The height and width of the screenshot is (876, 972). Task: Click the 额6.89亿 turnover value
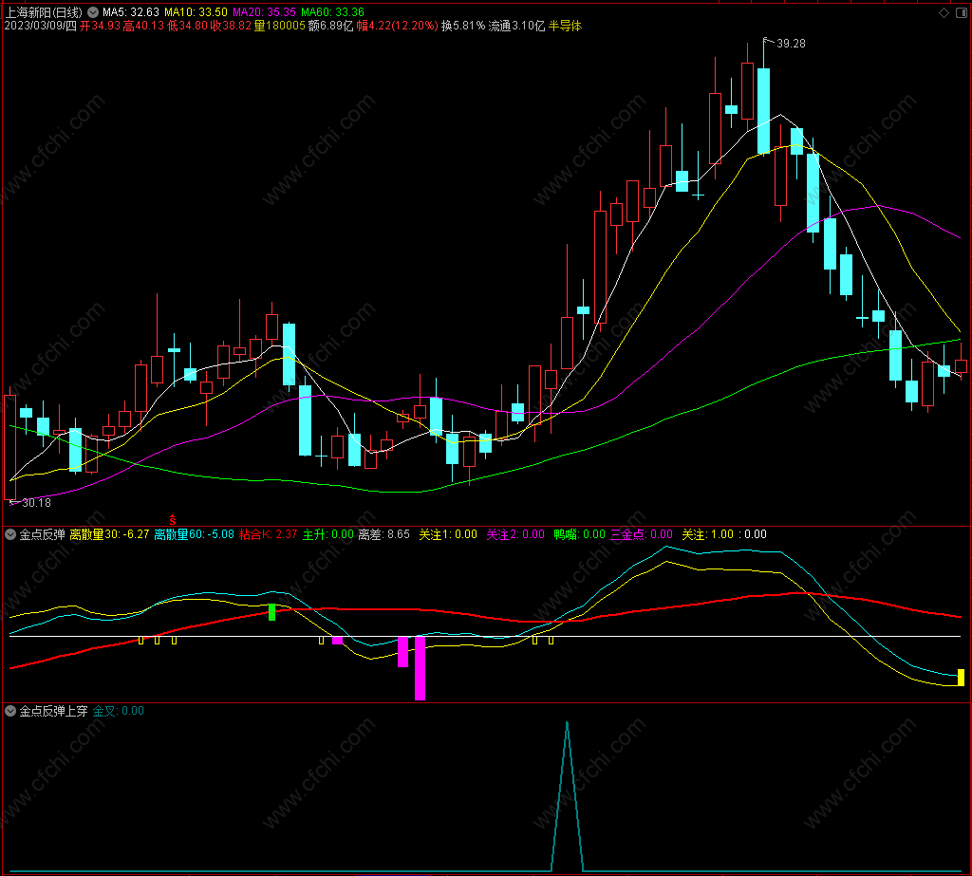[331, 26]
